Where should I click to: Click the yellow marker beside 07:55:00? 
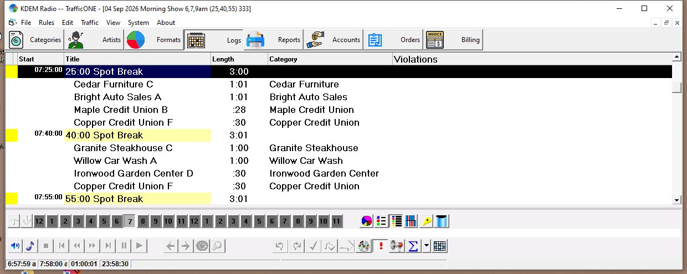(x=12, y=199)
